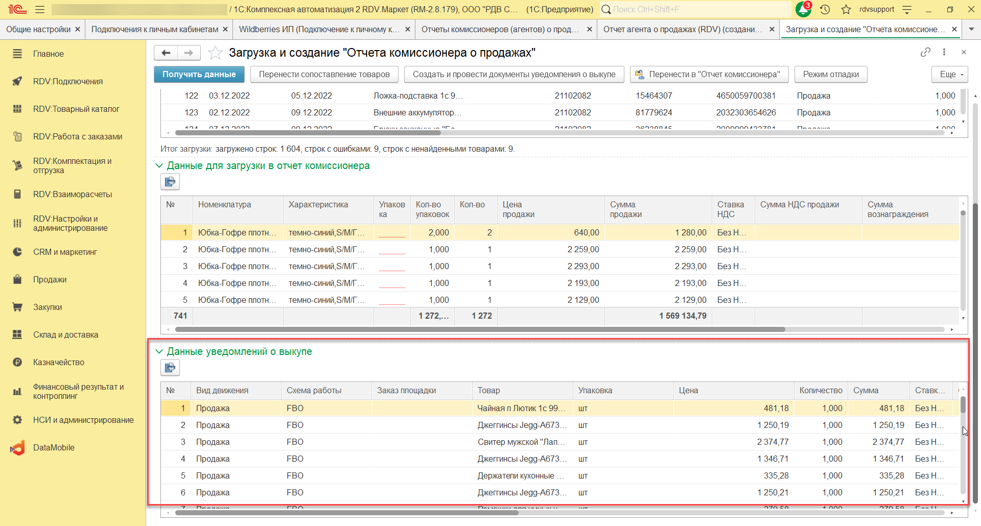Screen dimensions: 981x526
Task: Collapse 'Данные для загрузки в отчет комиссионера' section
Action: [159, 165]
